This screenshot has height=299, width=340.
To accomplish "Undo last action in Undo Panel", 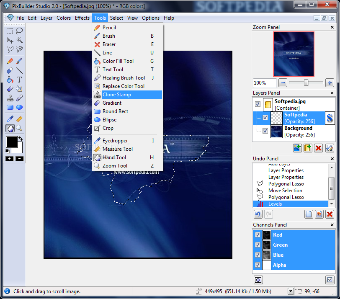I will (x=258, y=214).
